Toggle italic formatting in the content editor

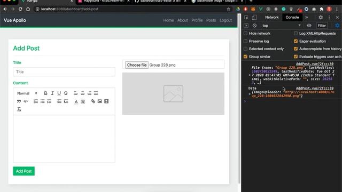point(52,93)
